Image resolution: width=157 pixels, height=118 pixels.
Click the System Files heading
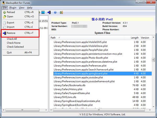pos(102,33)
